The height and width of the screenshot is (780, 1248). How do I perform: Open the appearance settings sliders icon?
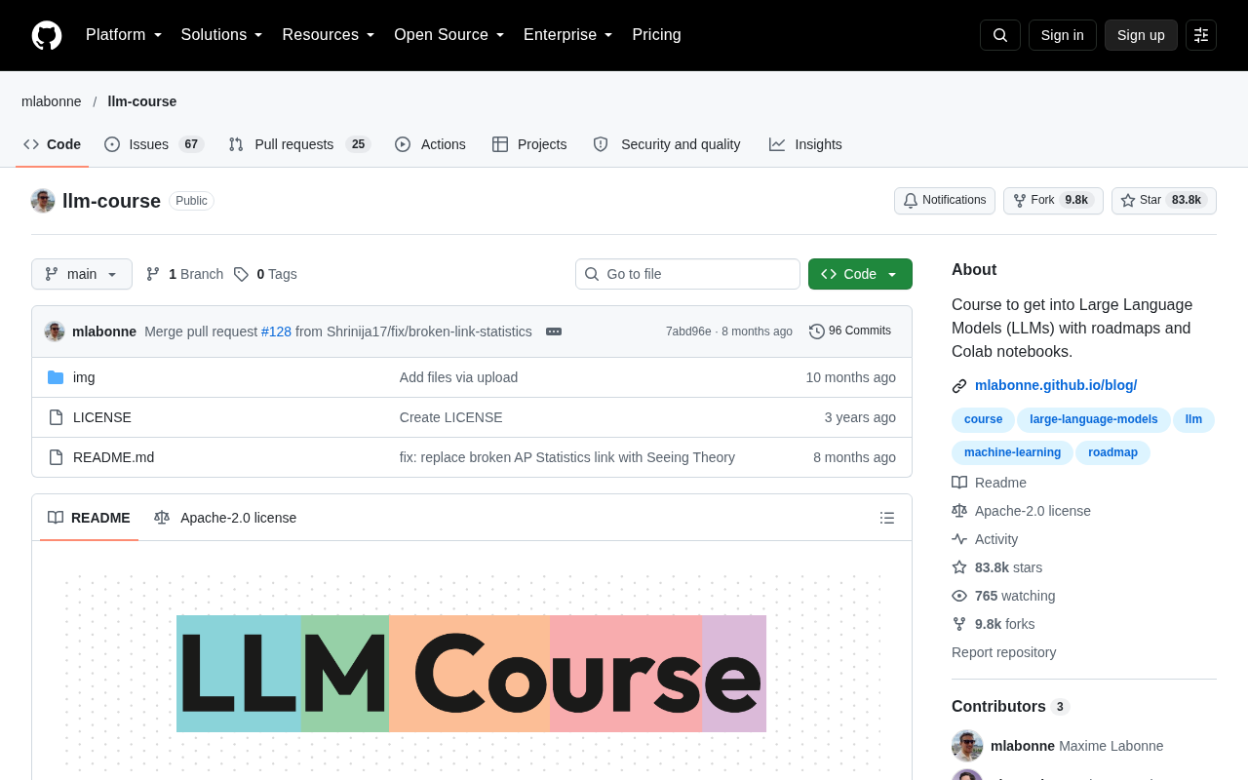[1201, 35]
